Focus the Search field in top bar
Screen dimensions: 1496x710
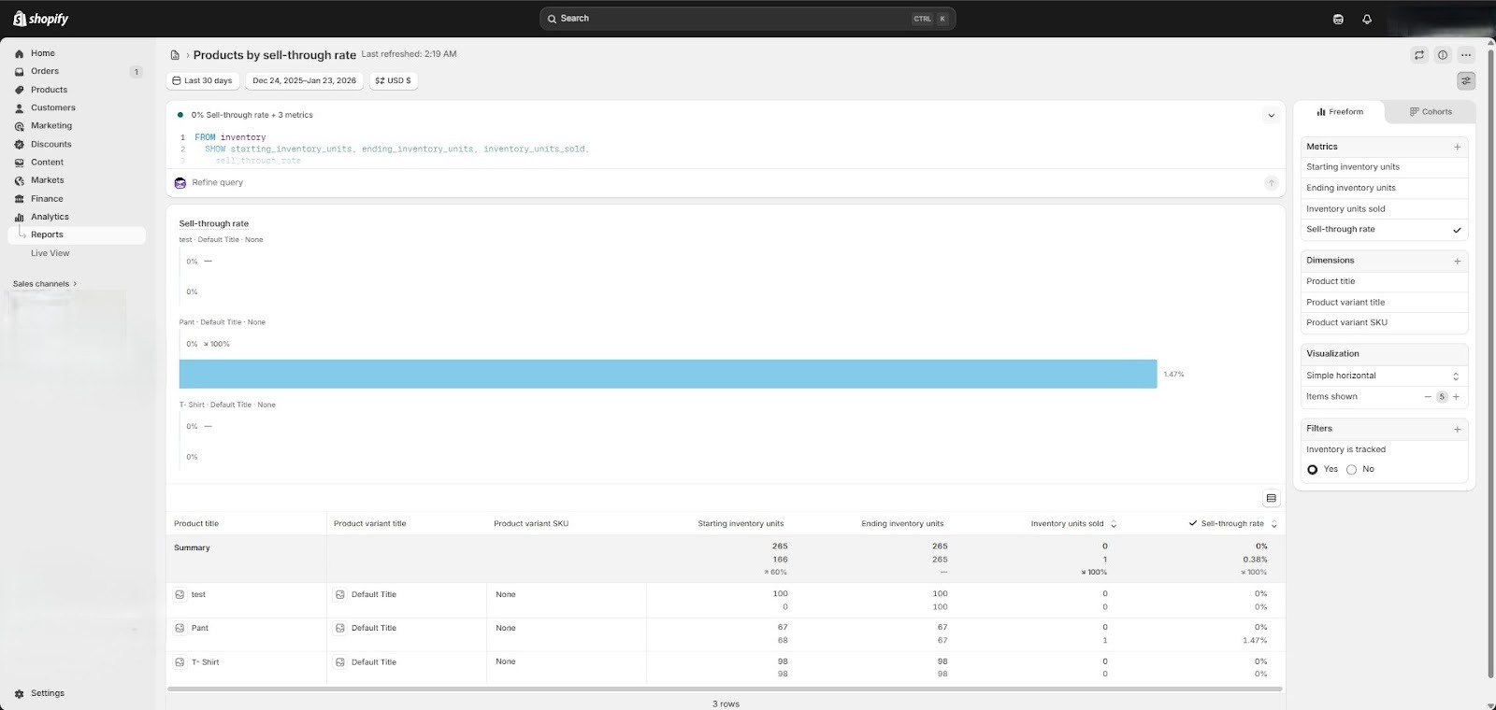coord(747,19)
